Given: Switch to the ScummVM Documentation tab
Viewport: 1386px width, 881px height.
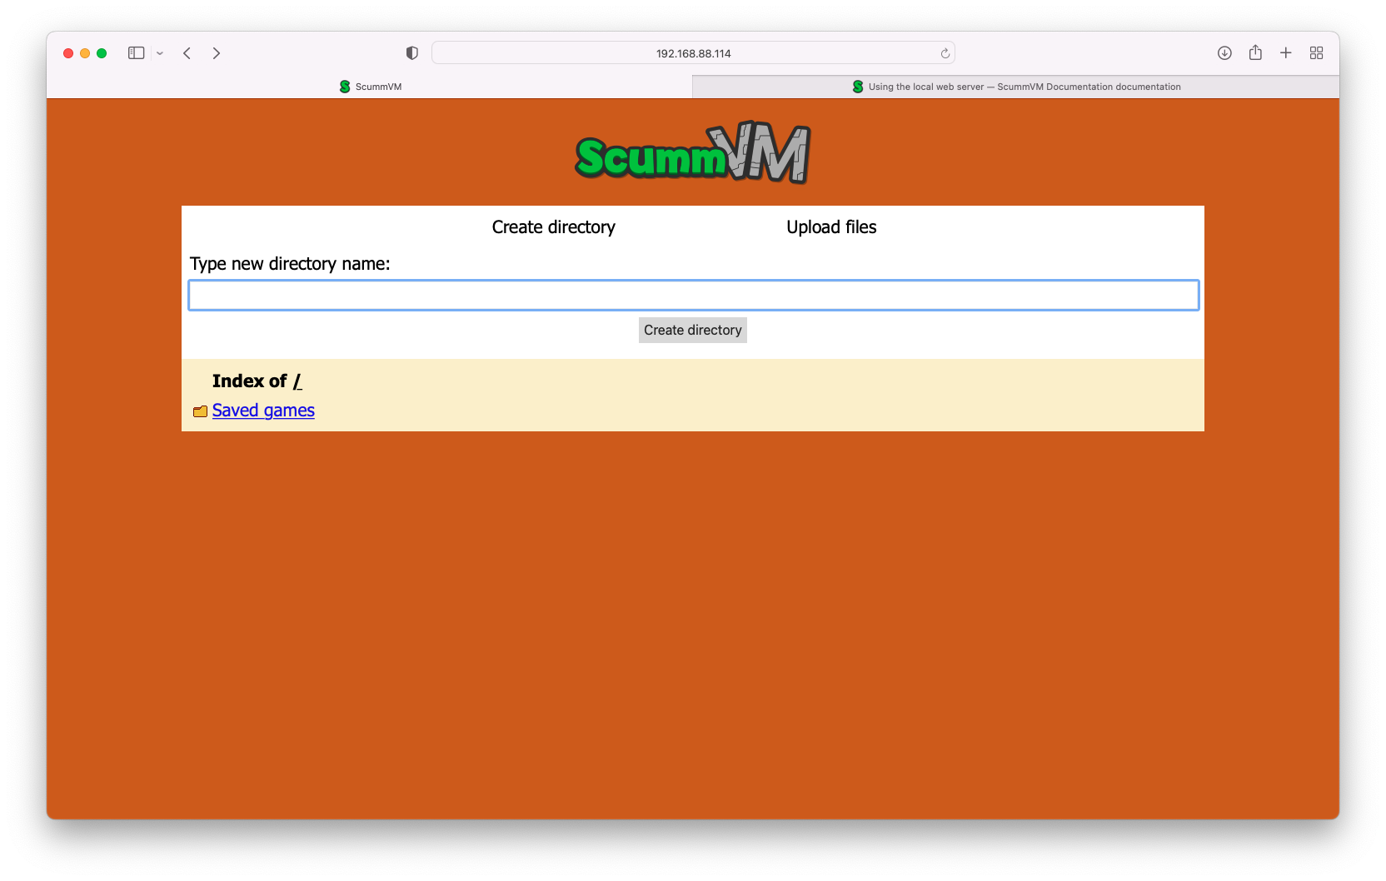Looking at the screenshot, I should click(1016, 87).
